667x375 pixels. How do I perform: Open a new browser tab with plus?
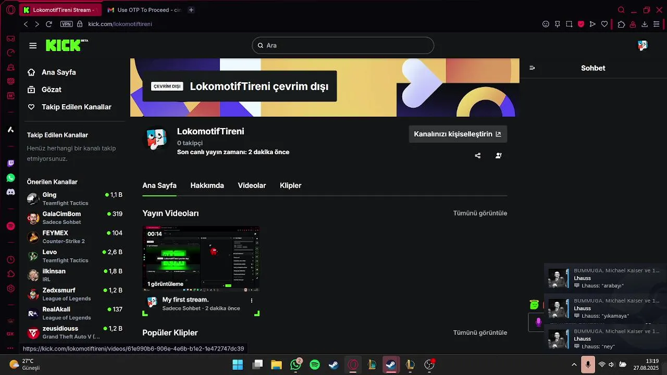tap(191, 10)
